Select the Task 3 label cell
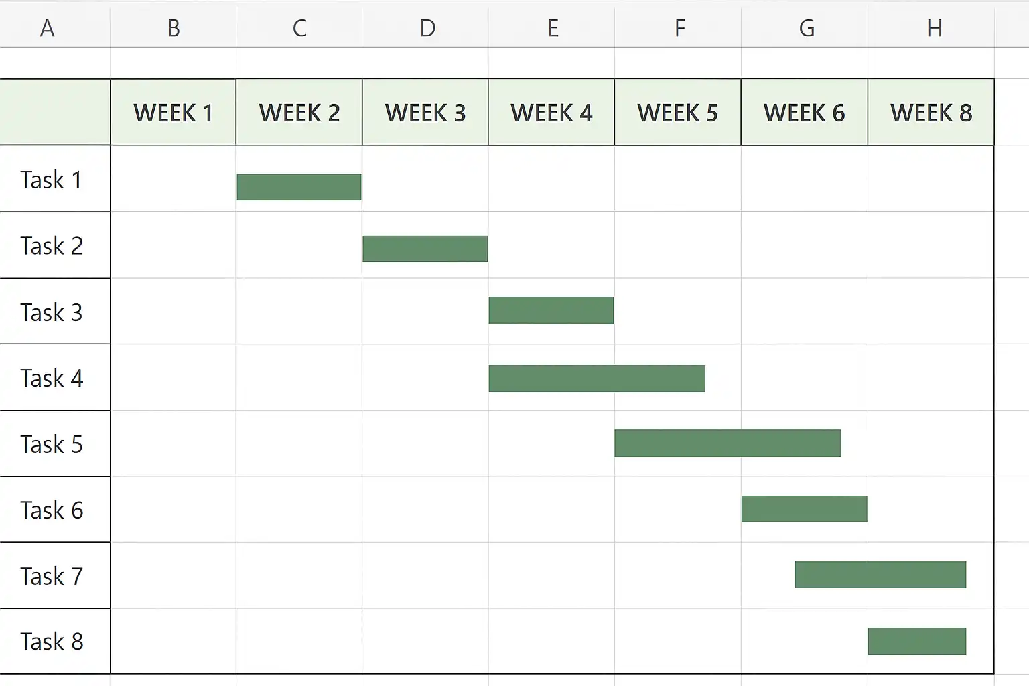The width and height of the screenshot is (1029, 686). click(x=52, y=312)
